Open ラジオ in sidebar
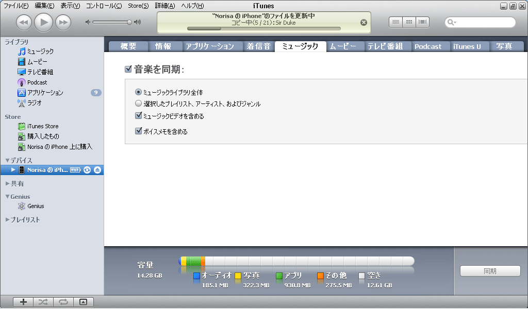The image size is (528, 309). 29,103
